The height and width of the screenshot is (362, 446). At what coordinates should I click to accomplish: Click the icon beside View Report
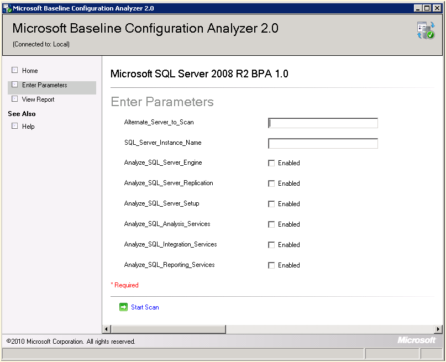[15, 99]
